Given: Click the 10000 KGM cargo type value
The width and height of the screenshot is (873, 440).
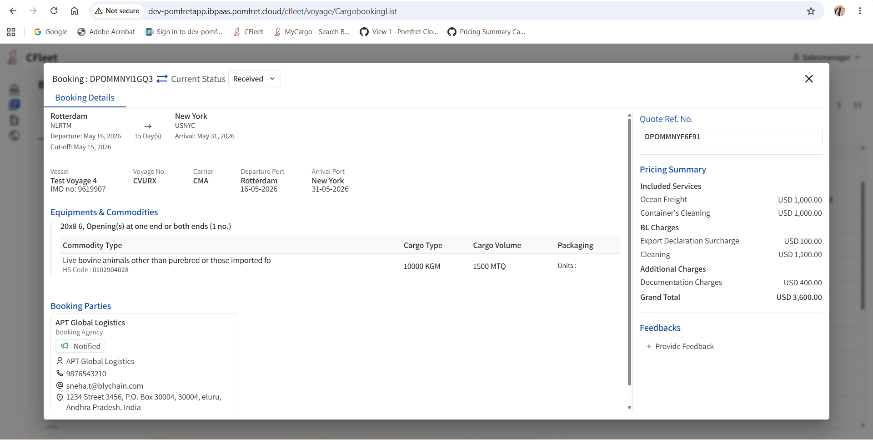Looking at the screenshot, I should [x=422, y=266].
